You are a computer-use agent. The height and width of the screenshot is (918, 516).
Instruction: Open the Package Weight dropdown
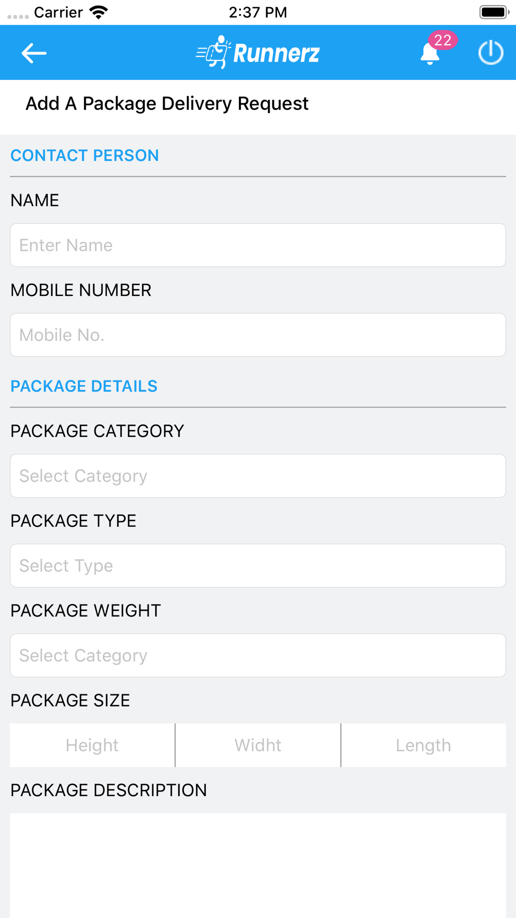coord(258,656)
